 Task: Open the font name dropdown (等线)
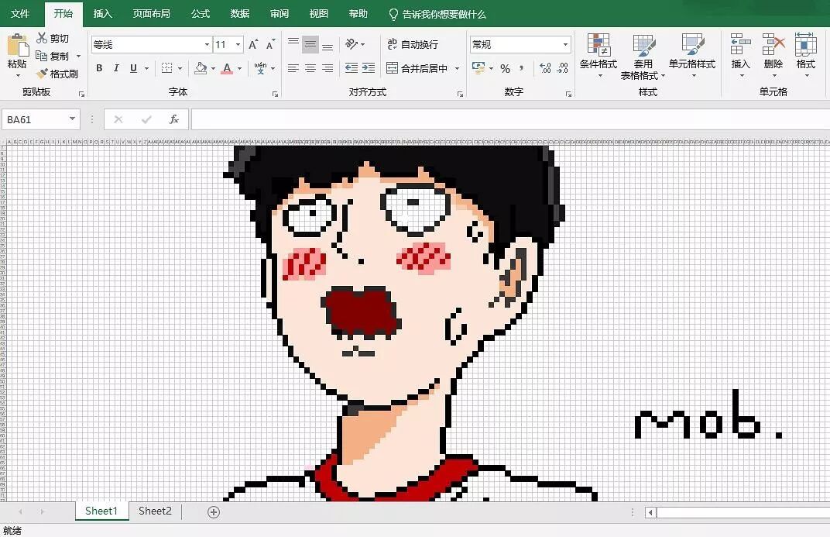pos(207,44)
